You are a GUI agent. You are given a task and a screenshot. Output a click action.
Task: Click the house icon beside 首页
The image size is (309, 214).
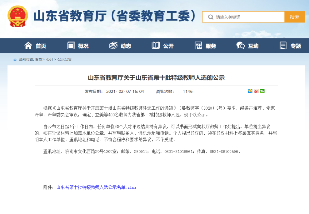28,45
